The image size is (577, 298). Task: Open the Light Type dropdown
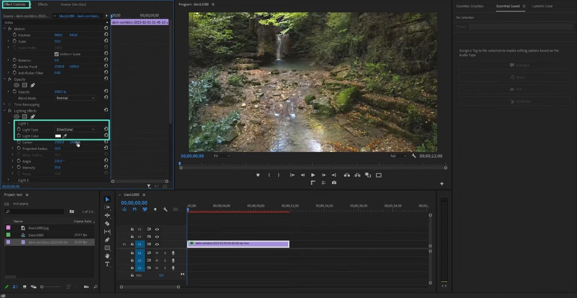coord(75,129)
